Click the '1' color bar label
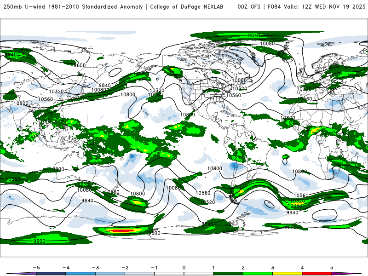368x276 pixels. tap(213, 268)
